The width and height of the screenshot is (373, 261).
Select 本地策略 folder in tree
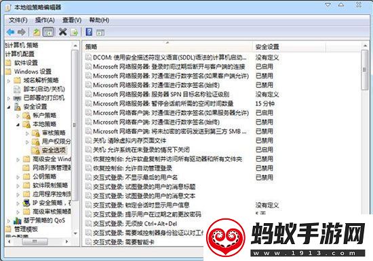click(x=44, y=124)
